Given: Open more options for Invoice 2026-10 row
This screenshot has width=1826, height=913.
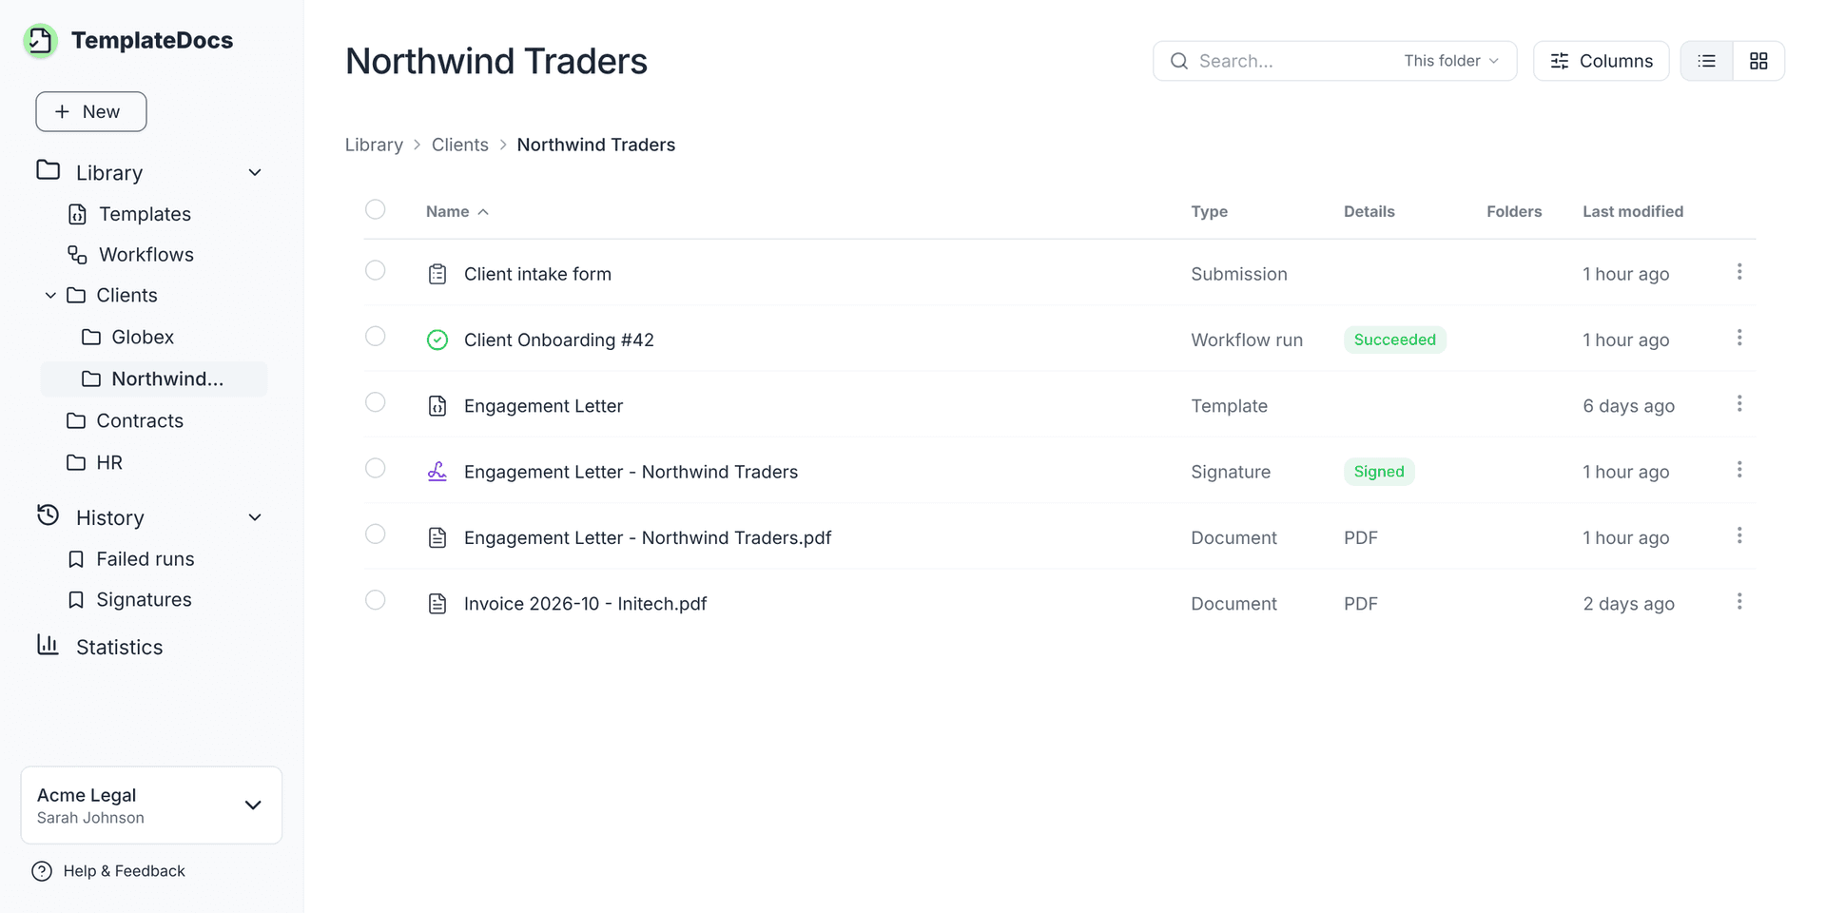Looking at the screenshot, I should pyautogui.click(x=1739, y=602).
